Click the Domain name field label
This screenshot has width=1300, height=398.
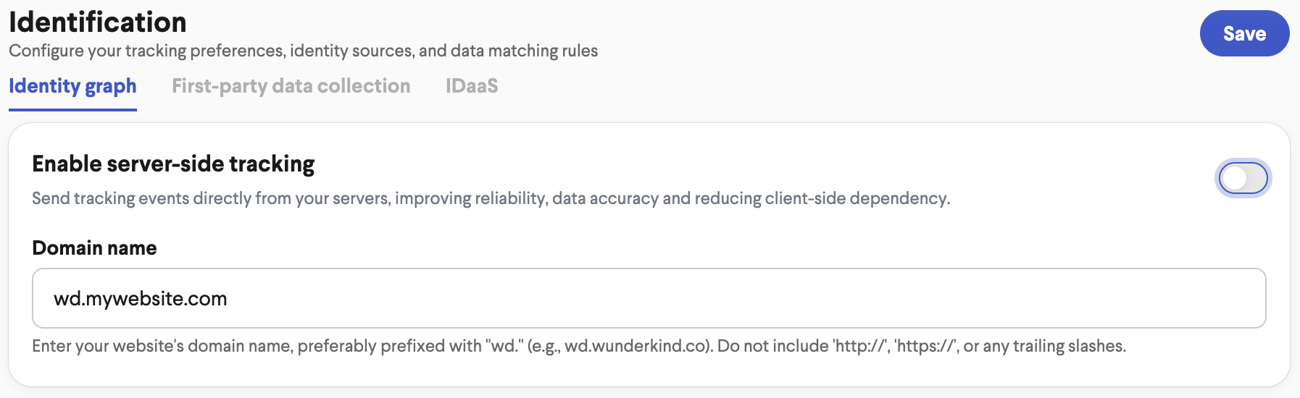(94, 248)
